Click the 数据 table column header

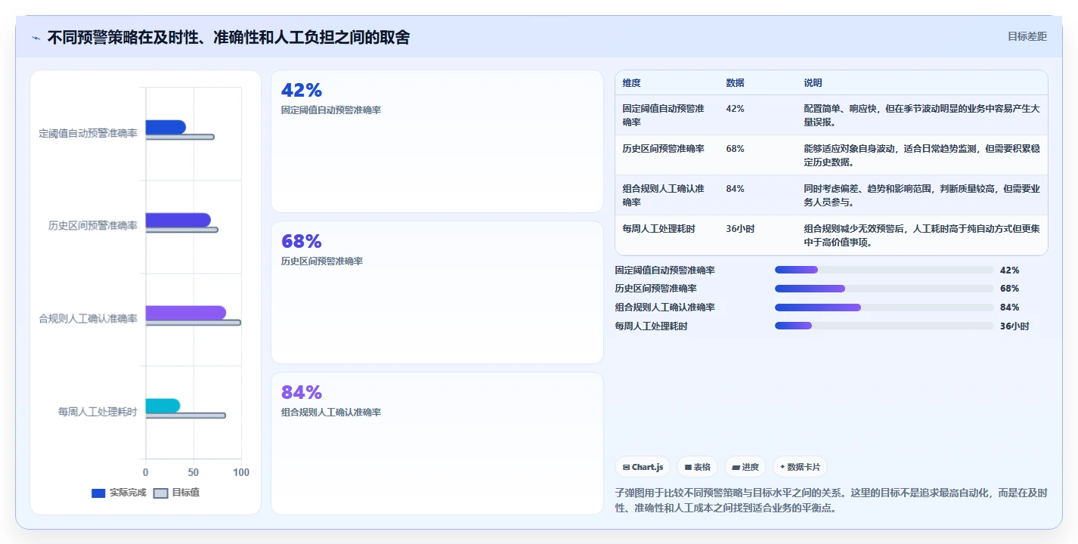point(735,83)
